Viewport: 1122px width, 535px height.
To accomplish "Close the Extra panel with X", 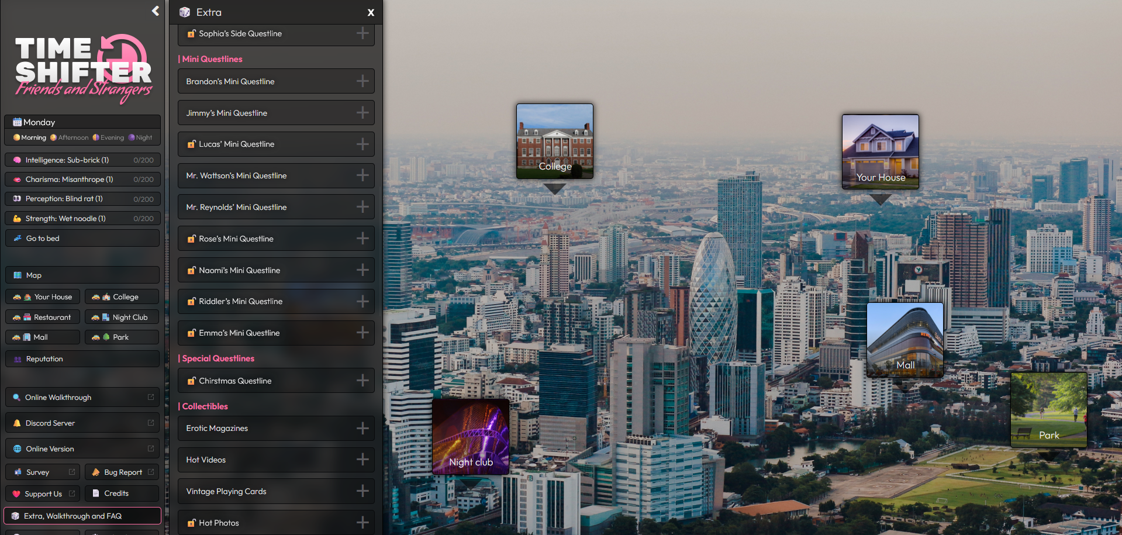I will point(371,12).
